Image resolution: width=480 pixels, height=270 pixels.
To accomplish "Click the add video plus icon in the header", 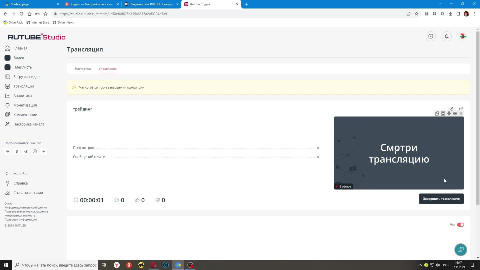I will [431, 36].
